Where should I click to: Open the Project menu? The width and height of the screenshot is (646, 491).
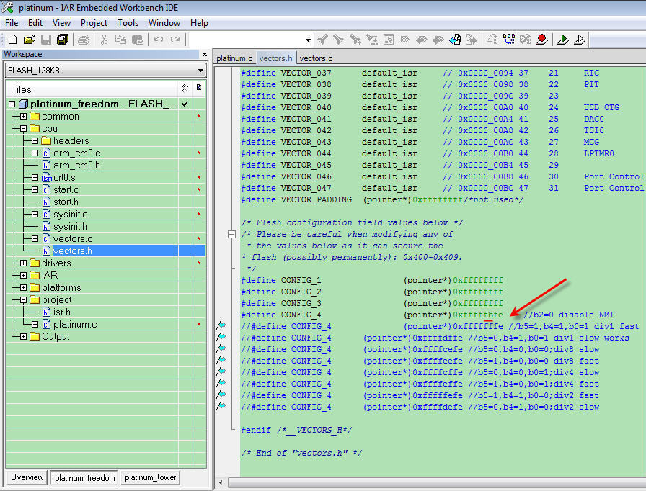click(x=94, y=23)
